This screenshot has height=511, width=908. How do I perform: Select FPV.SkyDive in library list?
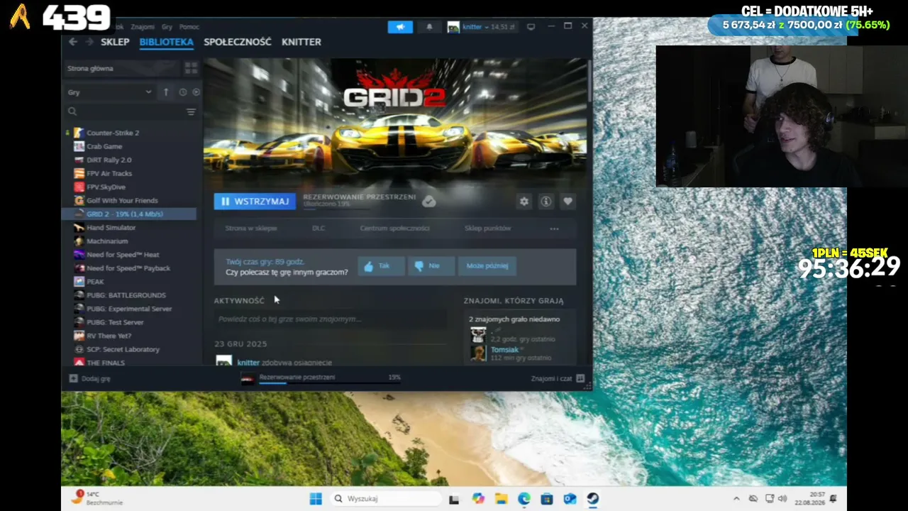coord(106,187)
